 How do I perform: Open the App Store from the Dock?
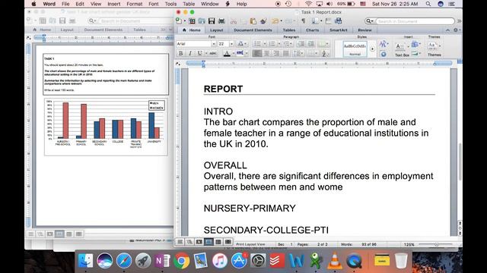coord(239,261)
